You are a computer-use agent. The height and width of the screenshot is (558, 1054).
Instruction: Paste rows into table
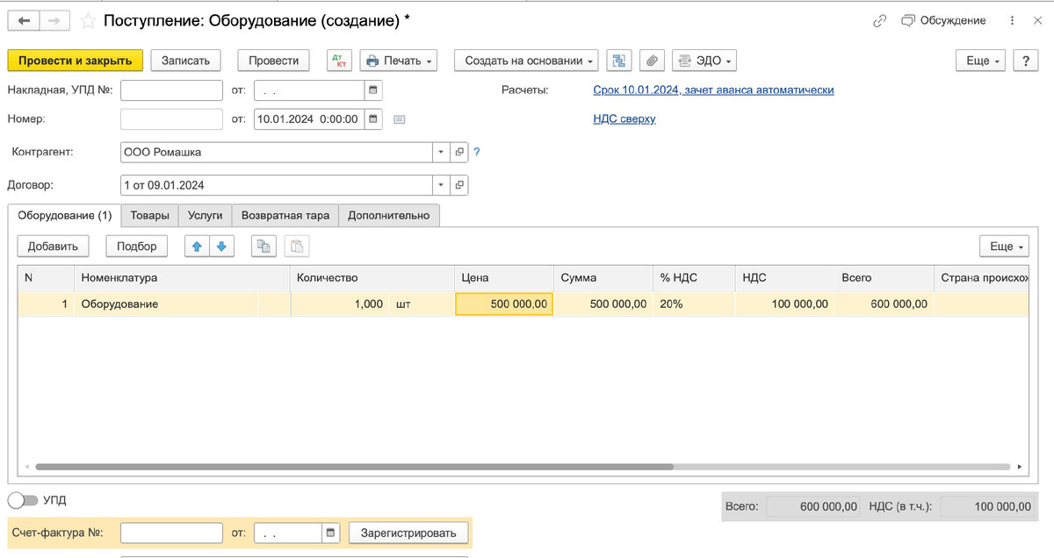(x=297, y=247)
